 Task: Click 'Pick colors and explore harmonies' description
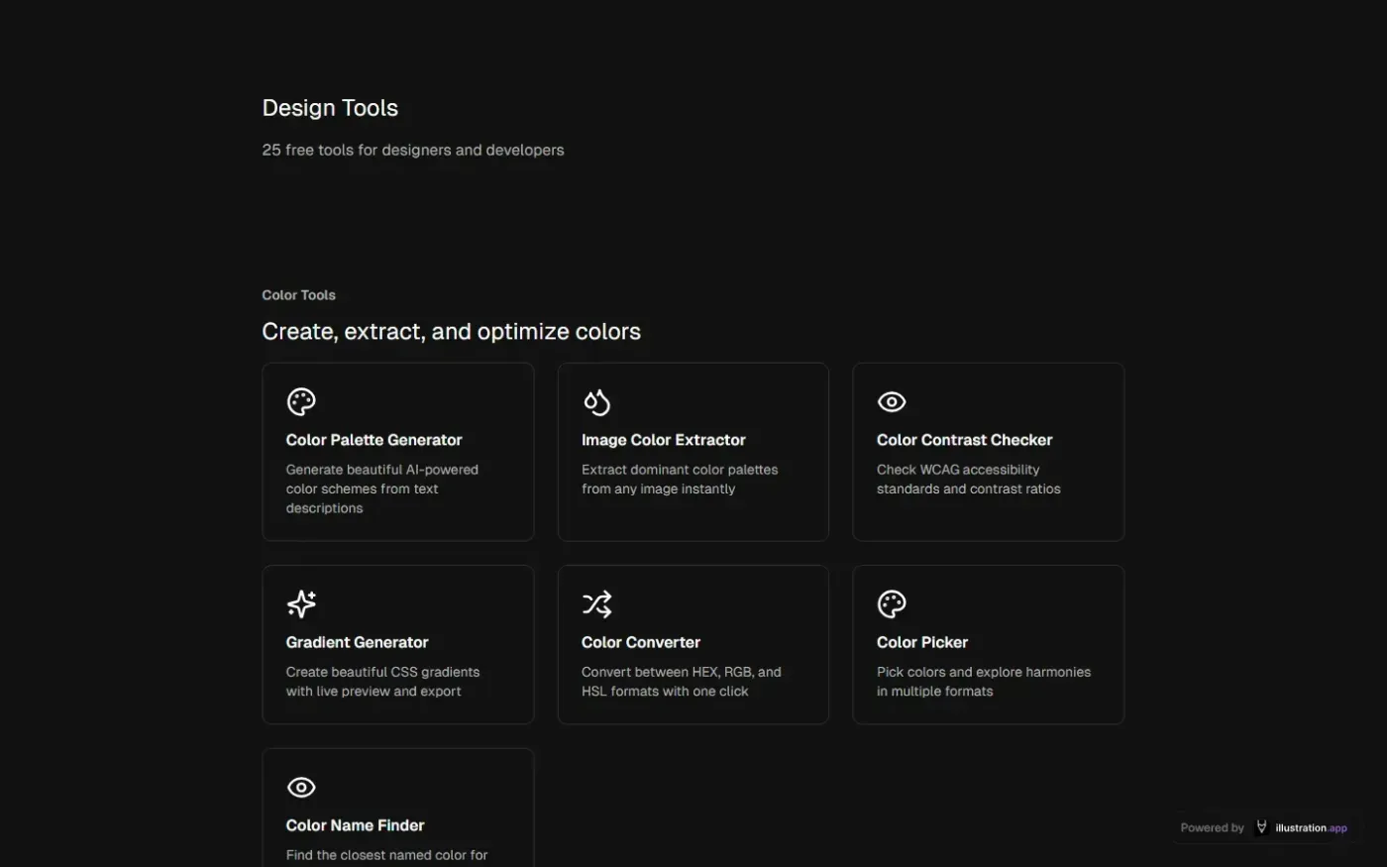coord(983,682)
